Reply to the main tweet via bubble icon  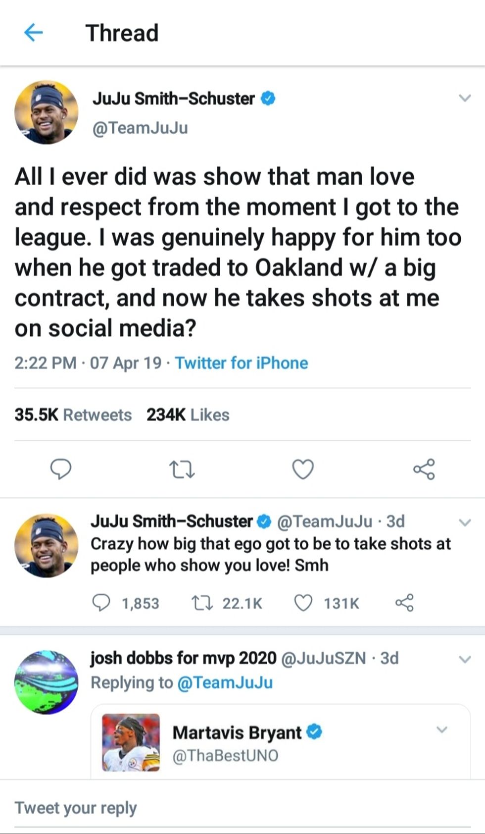pos(61,469)
